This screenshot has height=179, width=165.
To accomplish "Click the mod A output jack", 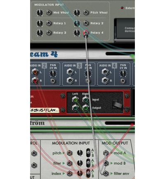I will coord(106,153).
